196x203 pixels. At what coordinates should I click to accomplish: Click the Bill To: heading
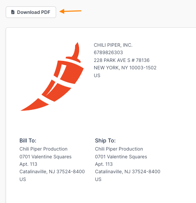[28, 141]
